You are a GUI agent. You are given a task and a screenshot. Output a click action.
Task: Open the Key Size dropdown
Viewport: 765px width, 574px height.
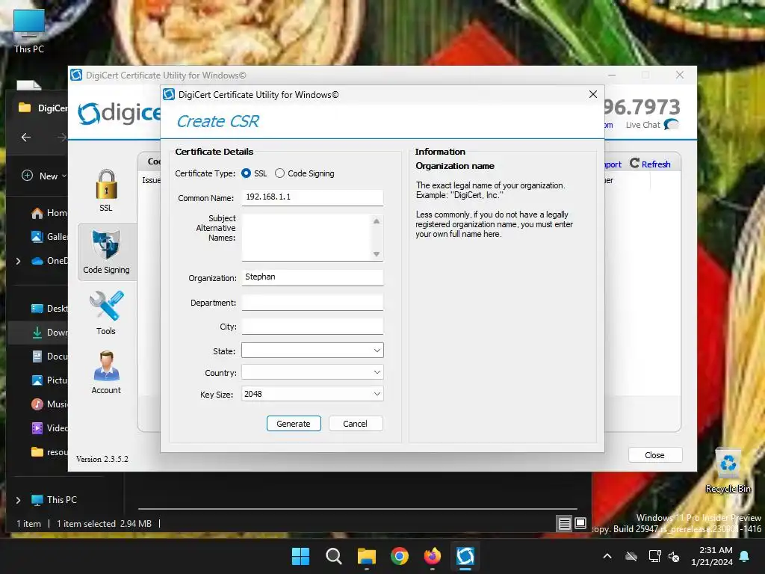312,394
